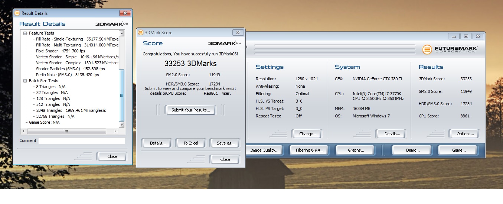Select the Pixel Shader result row
The width and height of the screenshot is (503, 204).
(61, 51)
